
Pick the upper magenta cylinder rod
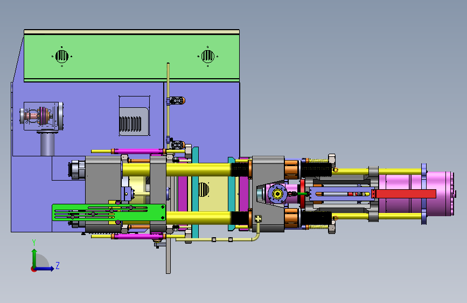(139, 151)
